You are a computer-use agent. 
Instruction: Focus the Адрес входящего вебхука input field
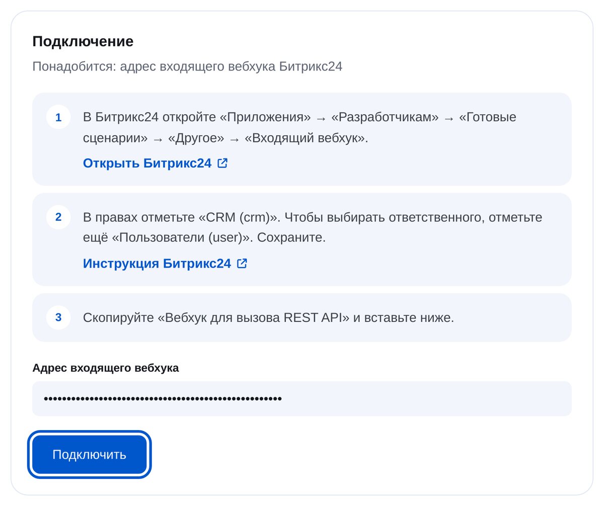(x=302, y=398)
